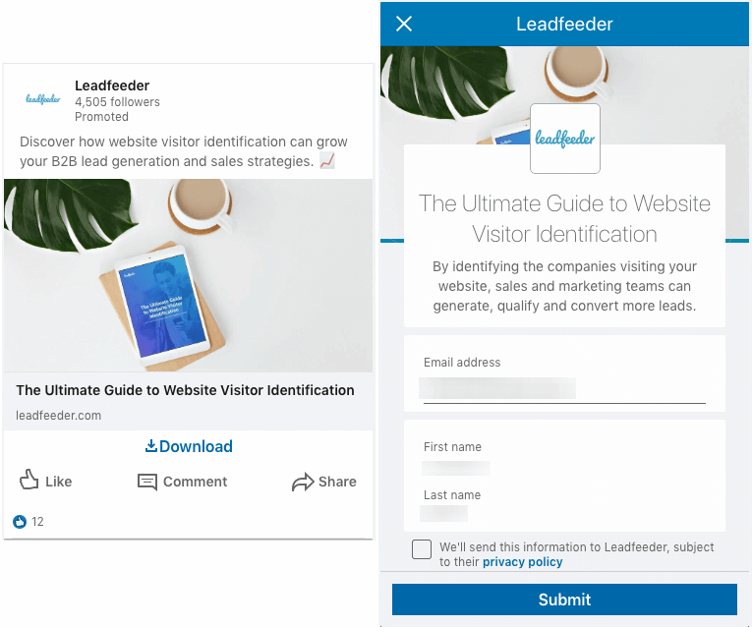Click the download arrow icon beside Download
Image resolution: width=752 pixels, height=627 pixels.
[151, 446]
